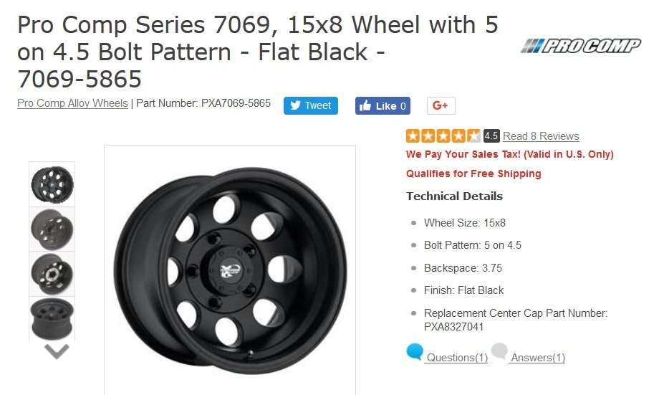Share via the Google Plus icon
Image resolution: width=664 pixels, height=395 pixels.
[x=441, y=105]
